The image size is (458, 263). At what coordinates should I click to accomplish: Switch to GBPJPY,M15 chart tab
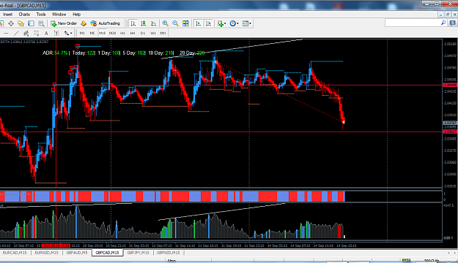click(x=138, y=253)
